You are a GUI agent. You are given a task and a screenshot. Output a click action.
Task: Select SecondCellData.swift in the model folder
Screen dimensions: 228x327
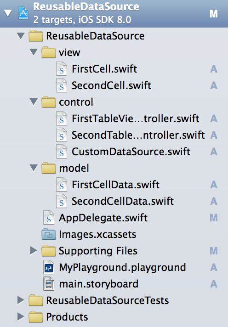pyautogui.click(x=123, y=201)
